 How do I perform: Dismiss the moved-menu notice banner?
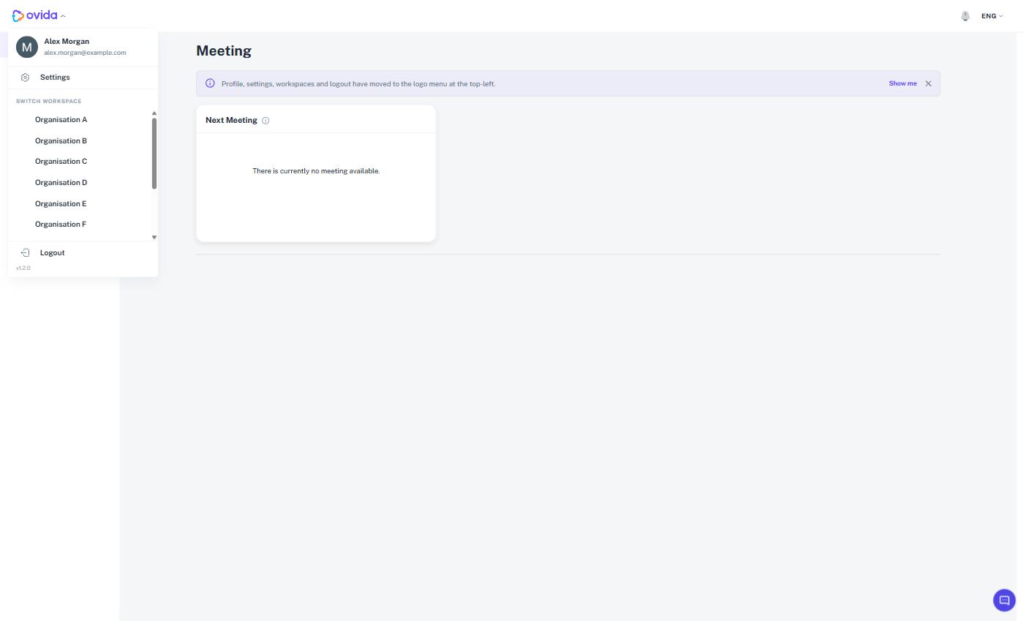[x=928, y=83]
